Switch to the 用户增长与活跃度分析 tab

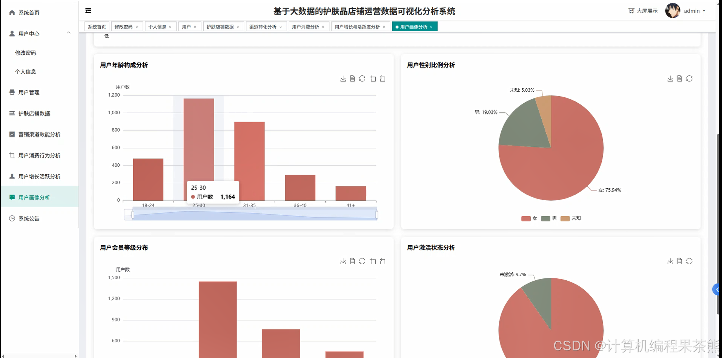pos(357,27)
